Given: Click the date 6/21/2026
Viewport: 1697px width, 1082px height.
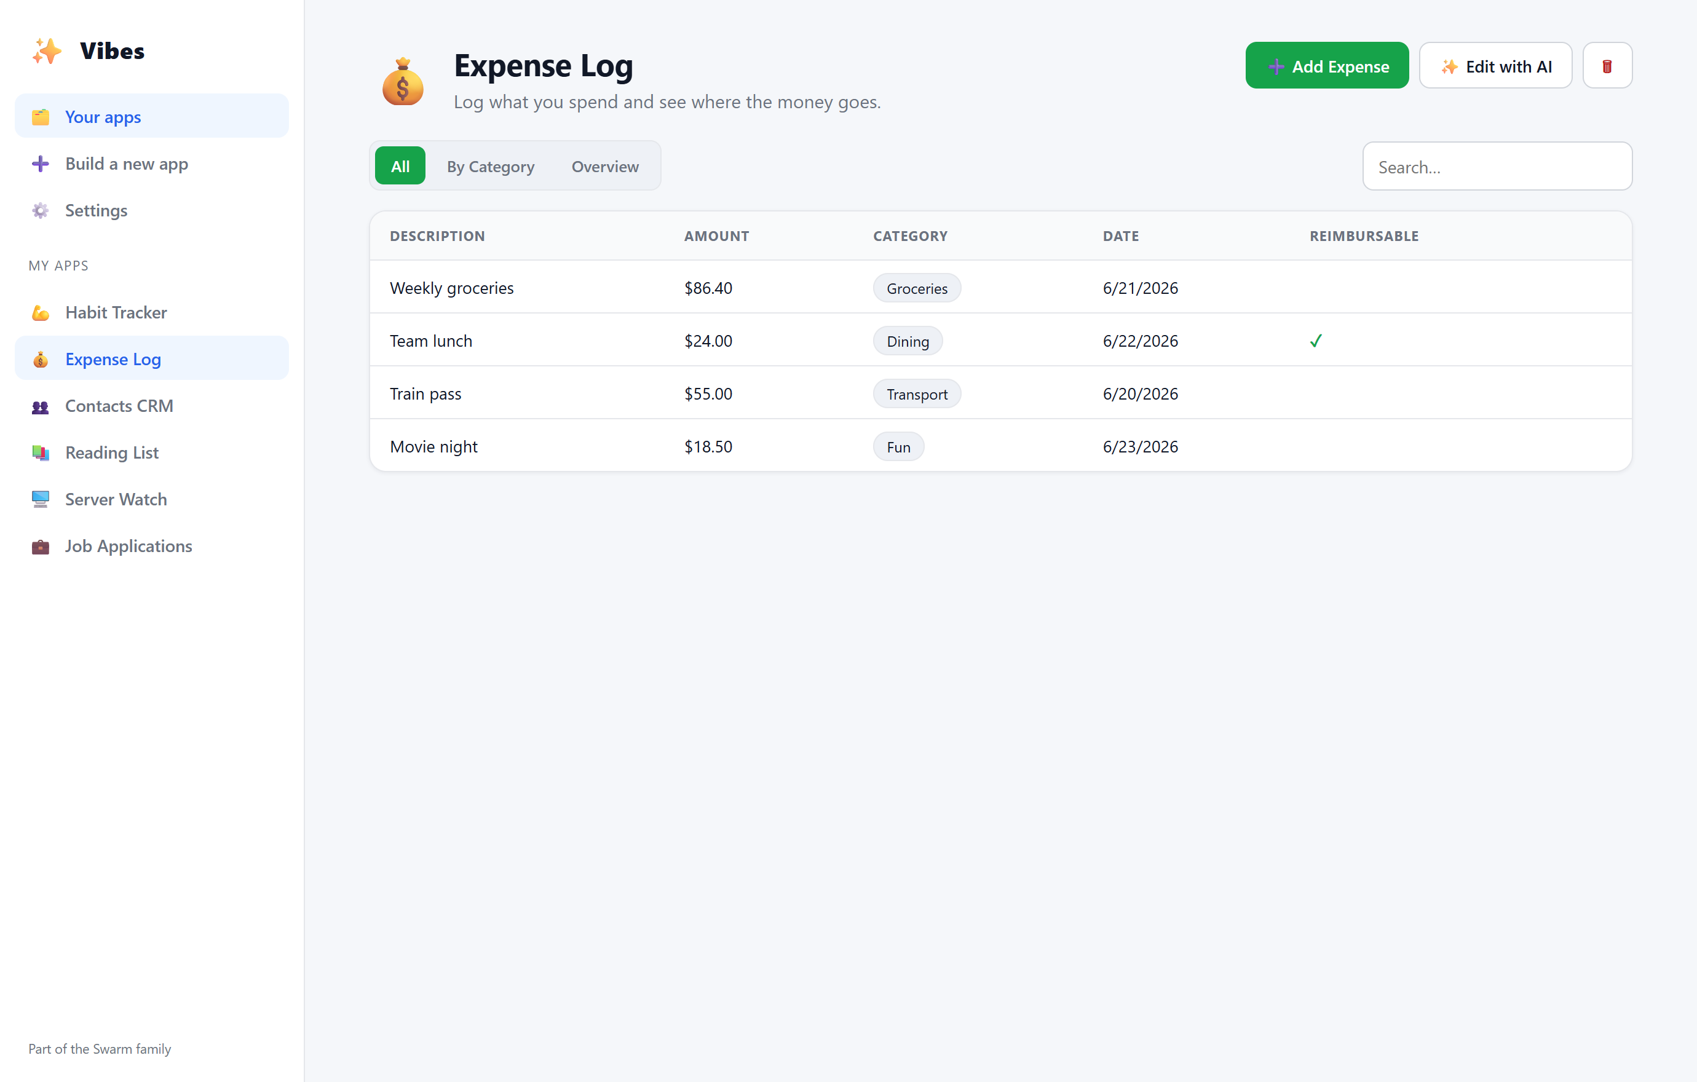Looking at the screenshot, I should [1139, 288].
